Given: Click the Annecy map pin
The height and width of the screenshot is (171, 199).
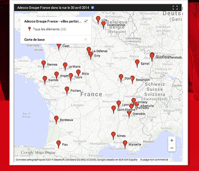Looking at the screenshot, I should coord(134,101).
